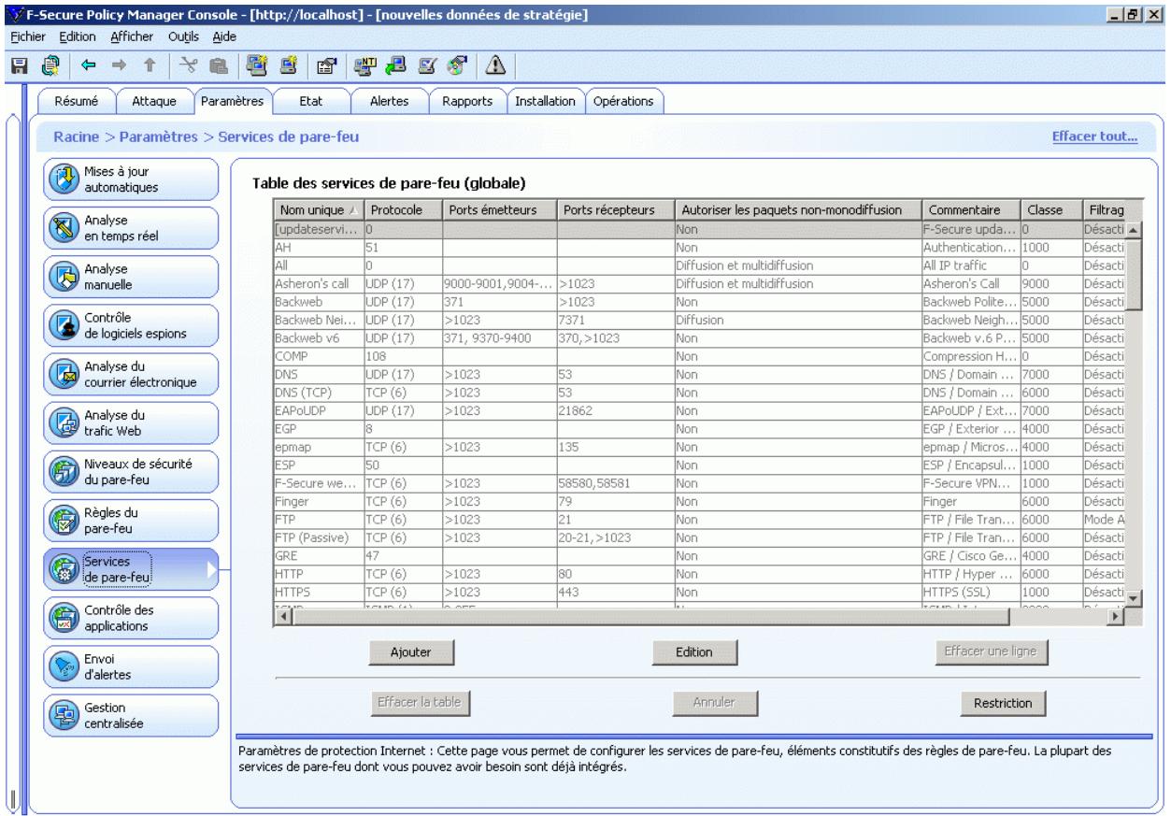This screenshot has width=1171, height=816.
Task: Switch to the Attaque tab
Action: coord(154,102)
